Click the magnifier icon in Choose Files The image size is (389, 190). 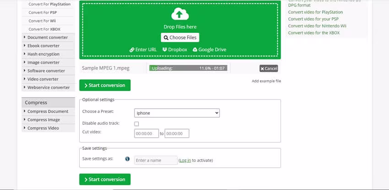click(166, 37)
